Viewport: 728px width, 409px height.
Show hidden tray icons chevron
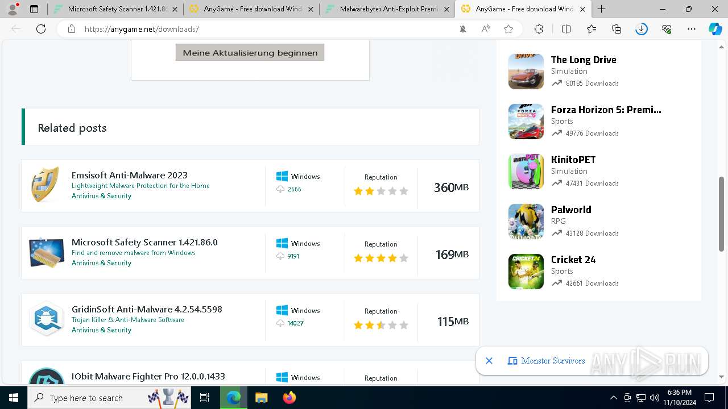(613, 398)
